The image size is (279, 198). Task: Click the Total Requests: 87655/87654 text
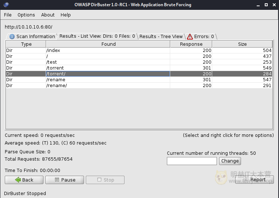coord(39,159)
